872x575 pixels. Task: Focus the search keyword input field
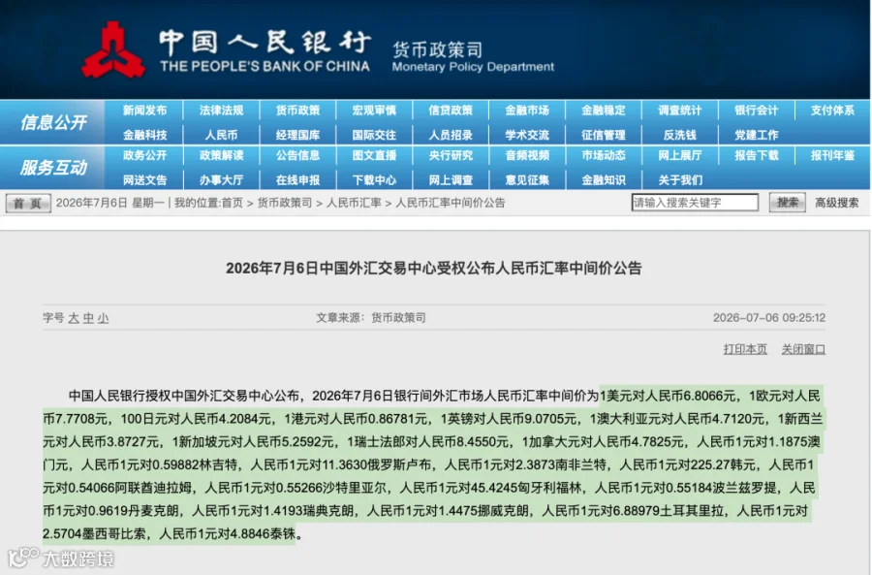point(695,203)
